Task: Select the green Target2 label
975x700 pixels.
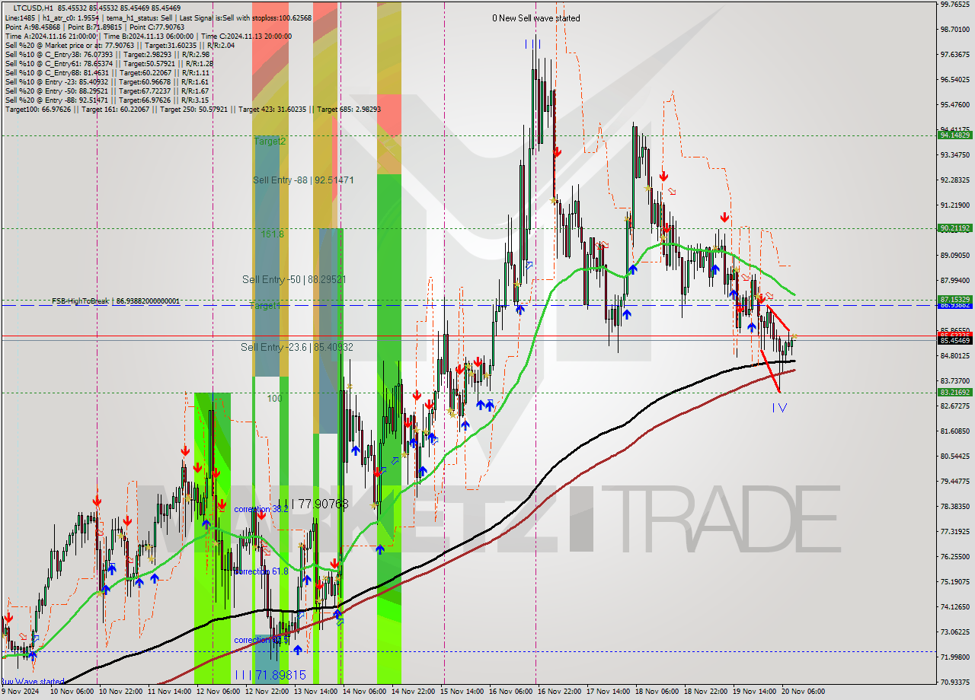Action: 270,142
